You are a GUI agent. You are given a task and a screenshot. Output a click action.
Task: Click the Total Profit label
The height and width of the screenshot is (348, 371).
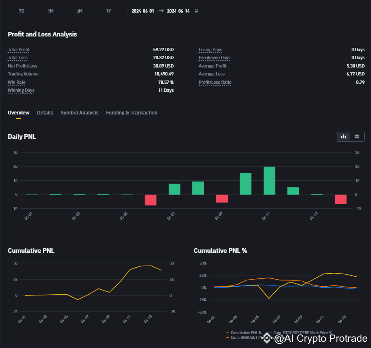pos(18,49)
